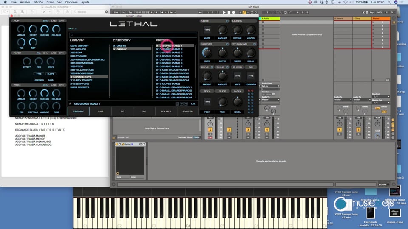Open the 1 Bar quantization dropdown
The width and height of the screenshot is (408, 229).
171,12
